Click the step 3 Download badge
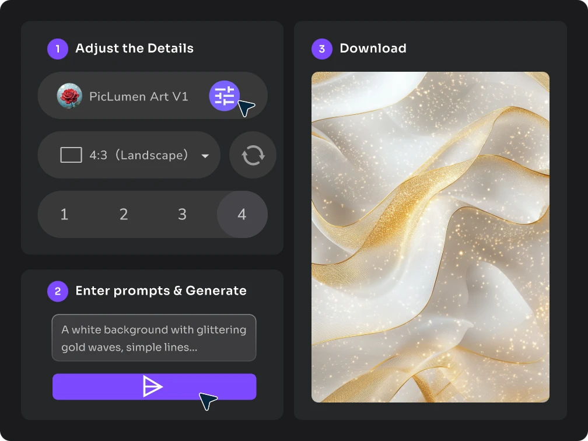Screen dimensions: 588x441 (321, 48)
